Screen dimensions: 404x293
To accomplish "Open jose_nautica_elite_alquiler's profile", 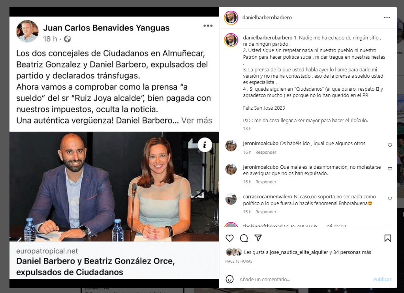I will tap(299, 252).
